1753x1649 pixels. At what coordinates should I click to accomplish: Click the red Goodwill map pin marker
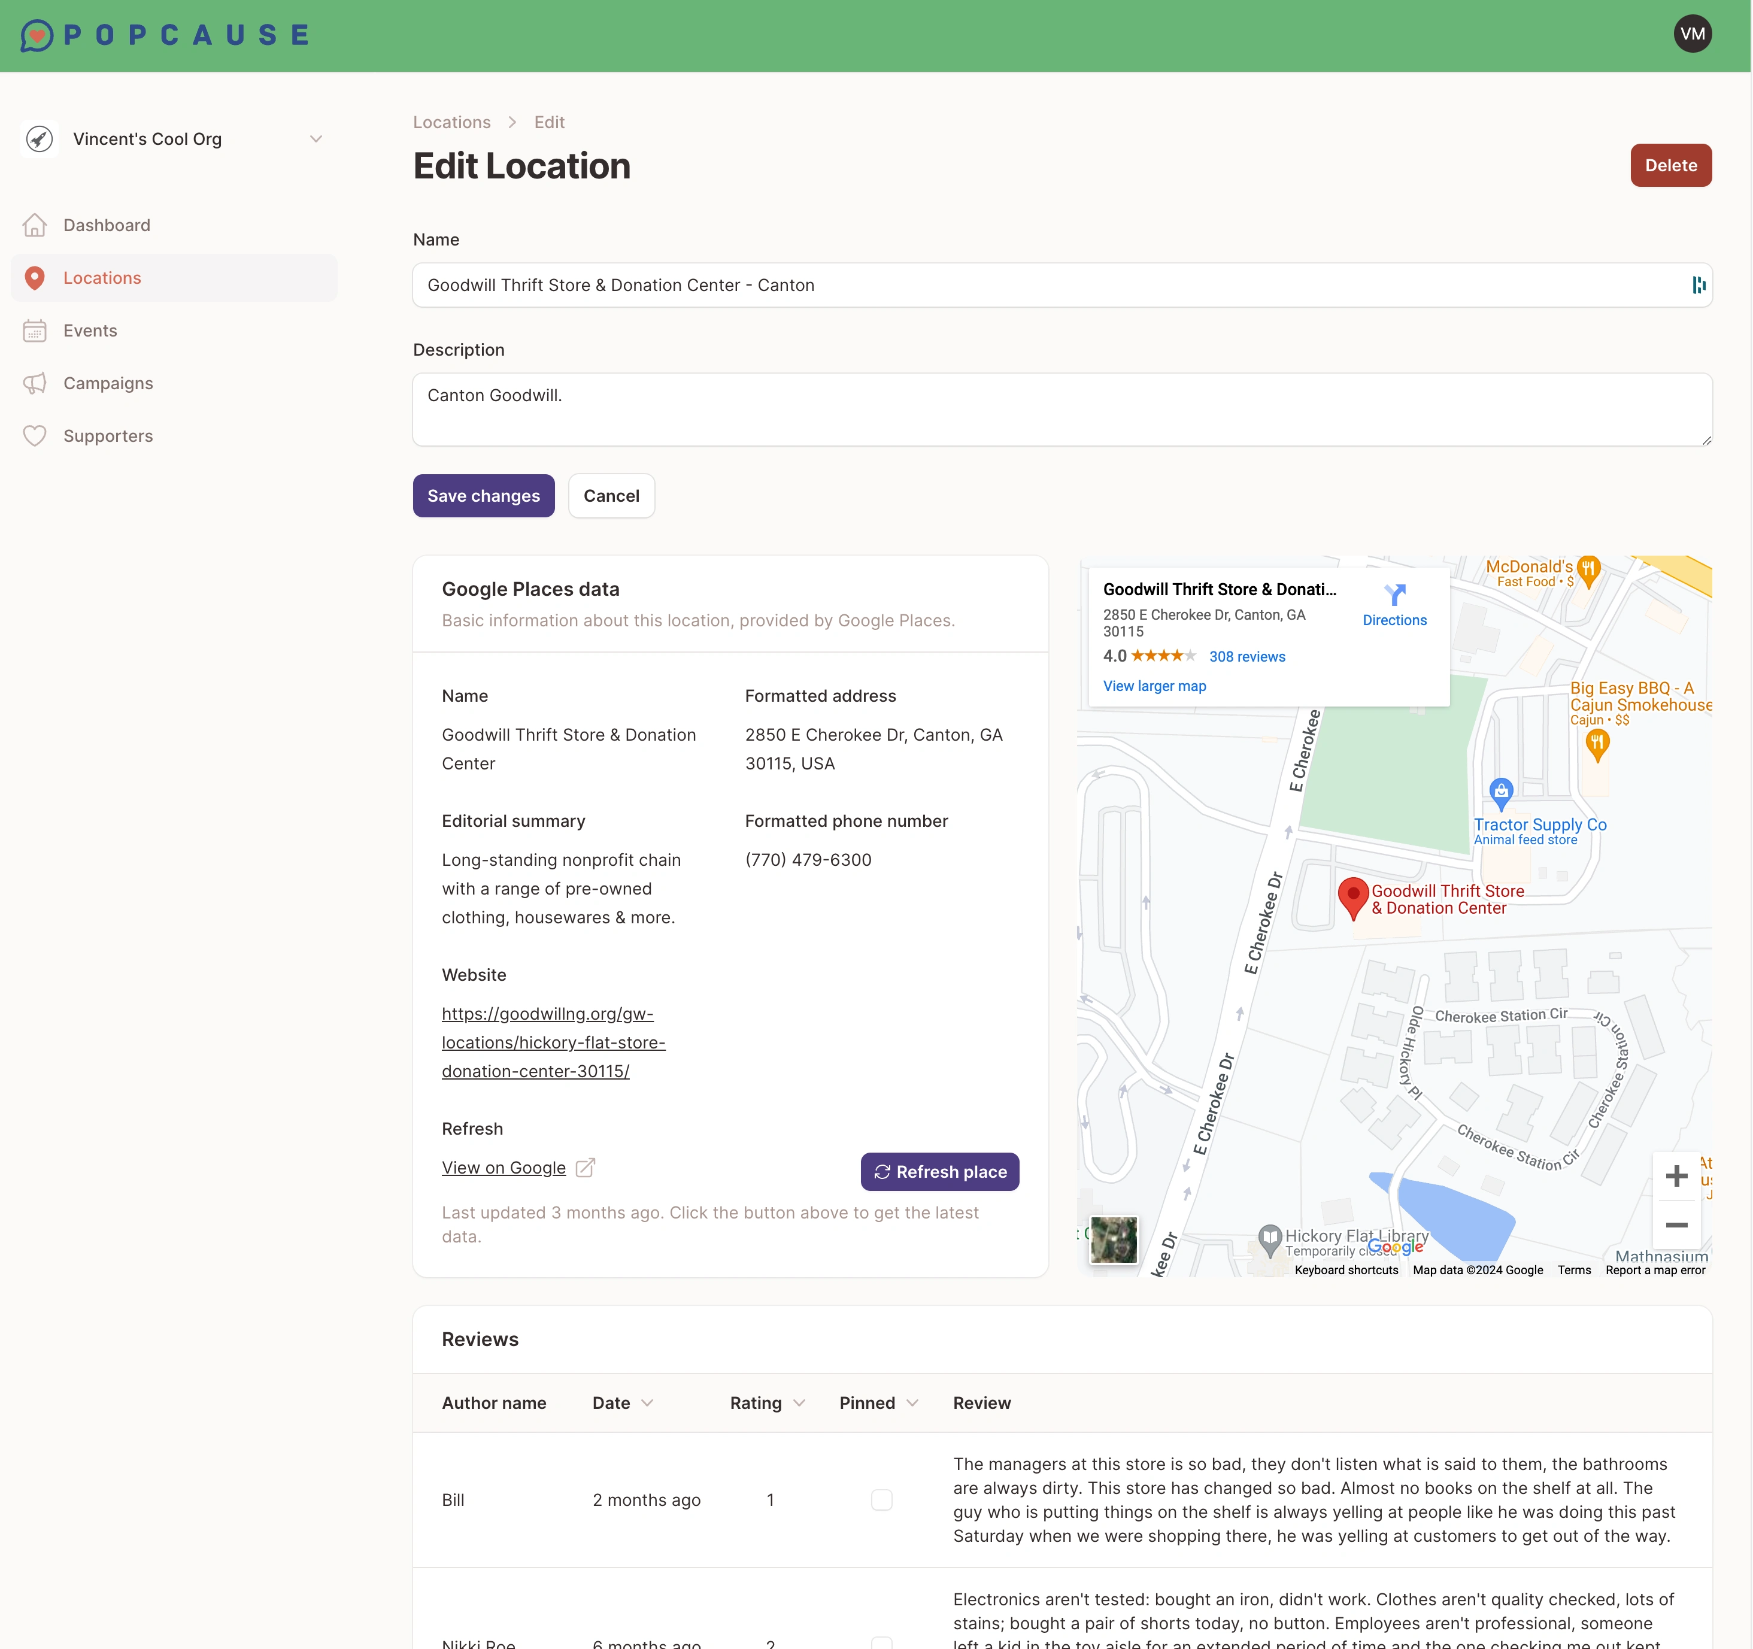coord(1352,899)
